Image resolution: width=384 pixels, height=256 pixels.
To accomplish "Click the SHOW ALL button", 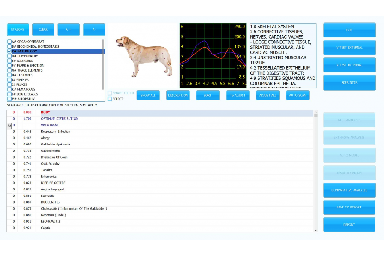I will [x=148, y=96].
